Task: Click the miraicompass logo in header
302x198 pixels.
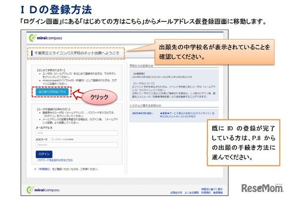Action: (x=48, y=37)
